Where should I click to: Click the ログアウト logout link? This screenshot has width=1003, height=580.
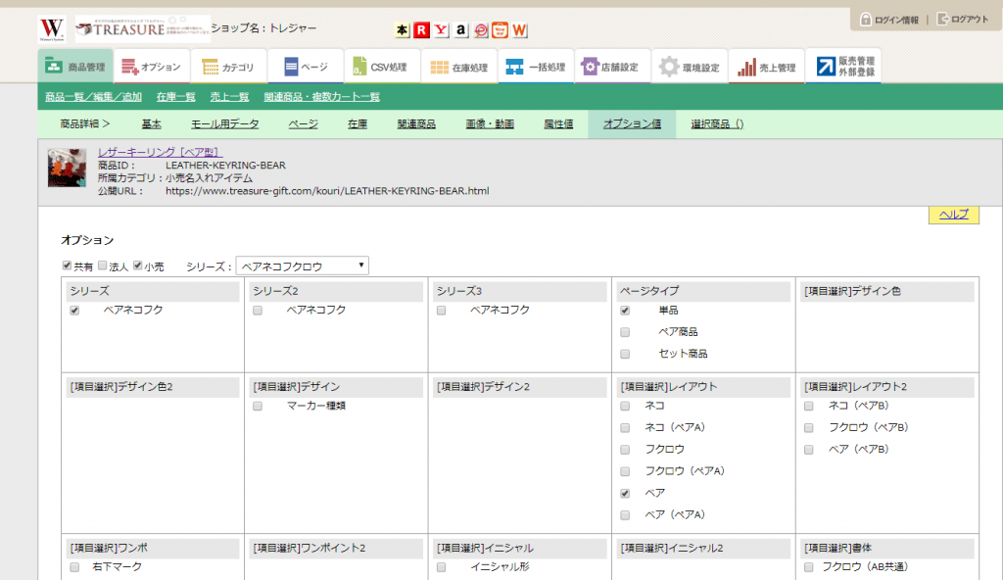click(962, 20)
